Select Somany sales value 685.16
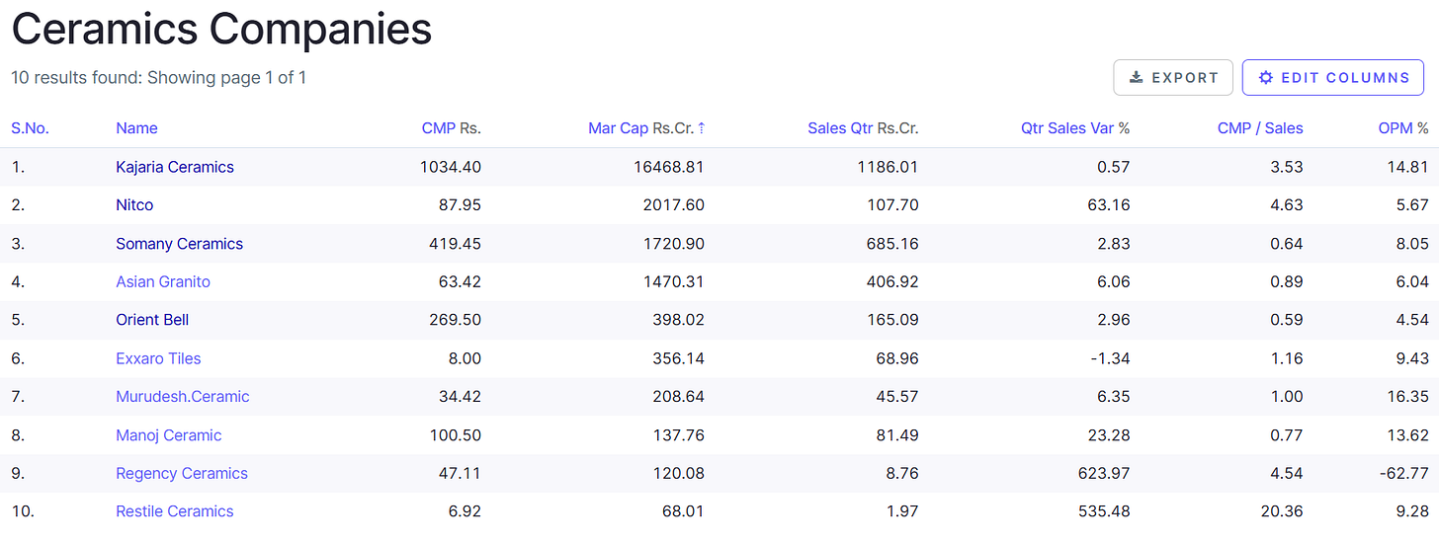The width and height of the screenshot is (1439, 544). [x=892, y=244]
